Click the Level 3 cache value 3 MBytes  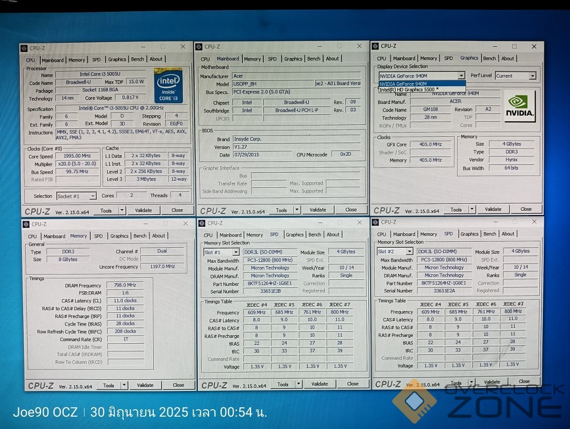[146, 179]
